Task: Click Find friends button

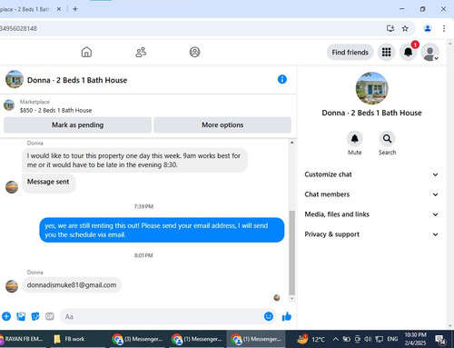Action: (350, 52)
